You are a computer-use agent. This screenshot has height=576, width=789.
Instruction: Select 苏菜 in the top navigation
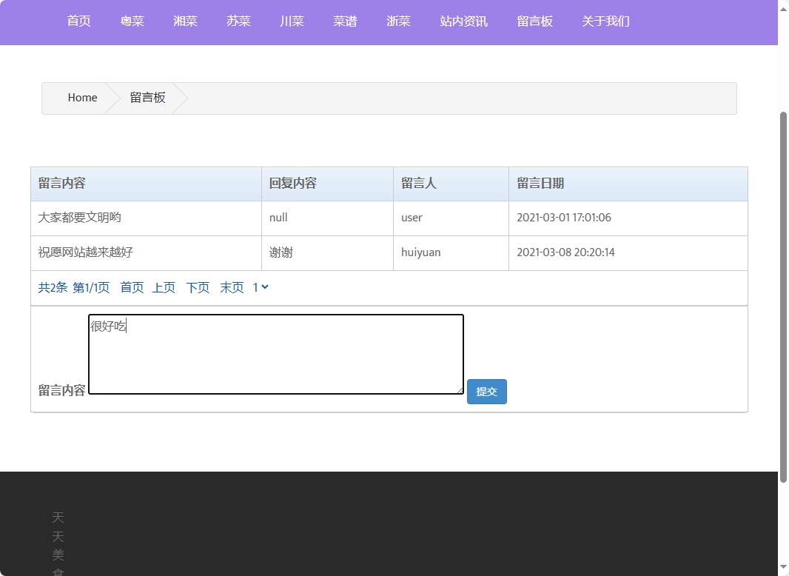(238, 21)
